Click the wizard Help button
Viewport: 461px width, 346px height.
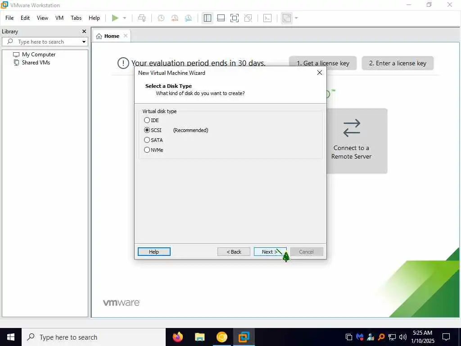154,251
